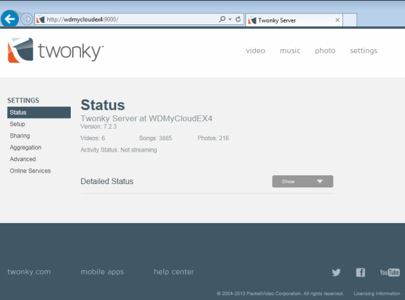Click the Twonky Server at WDMyCloudEX4 subtitle
Image resolution: width=405 pixels, height=300 pixels.
tap(146, 119)
